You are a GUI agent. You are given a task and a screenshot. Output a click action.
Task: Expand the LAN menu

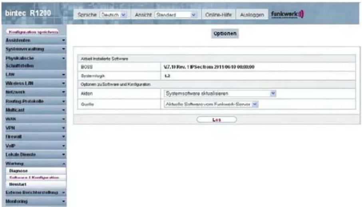pyautogui.click(x=35, y=74)
